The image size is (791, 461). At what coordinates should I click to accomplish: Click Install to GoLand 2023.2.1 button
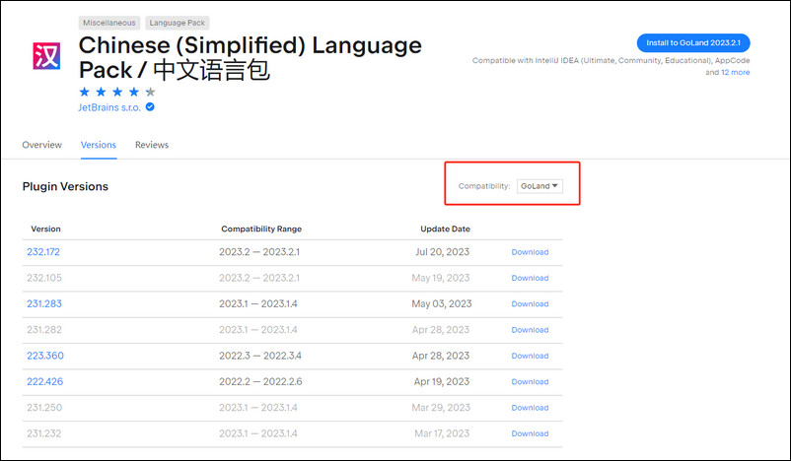pos(693,42)
